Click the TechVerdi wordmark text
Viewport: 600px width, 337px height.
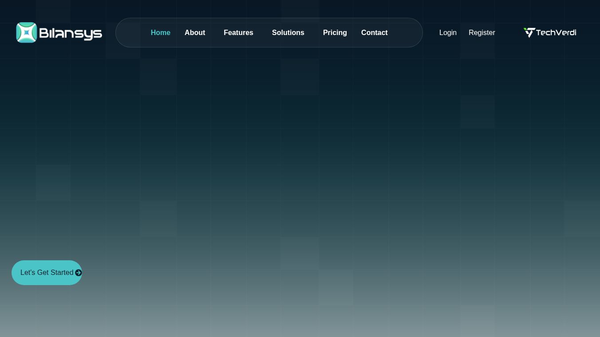[x=556, y=32]
